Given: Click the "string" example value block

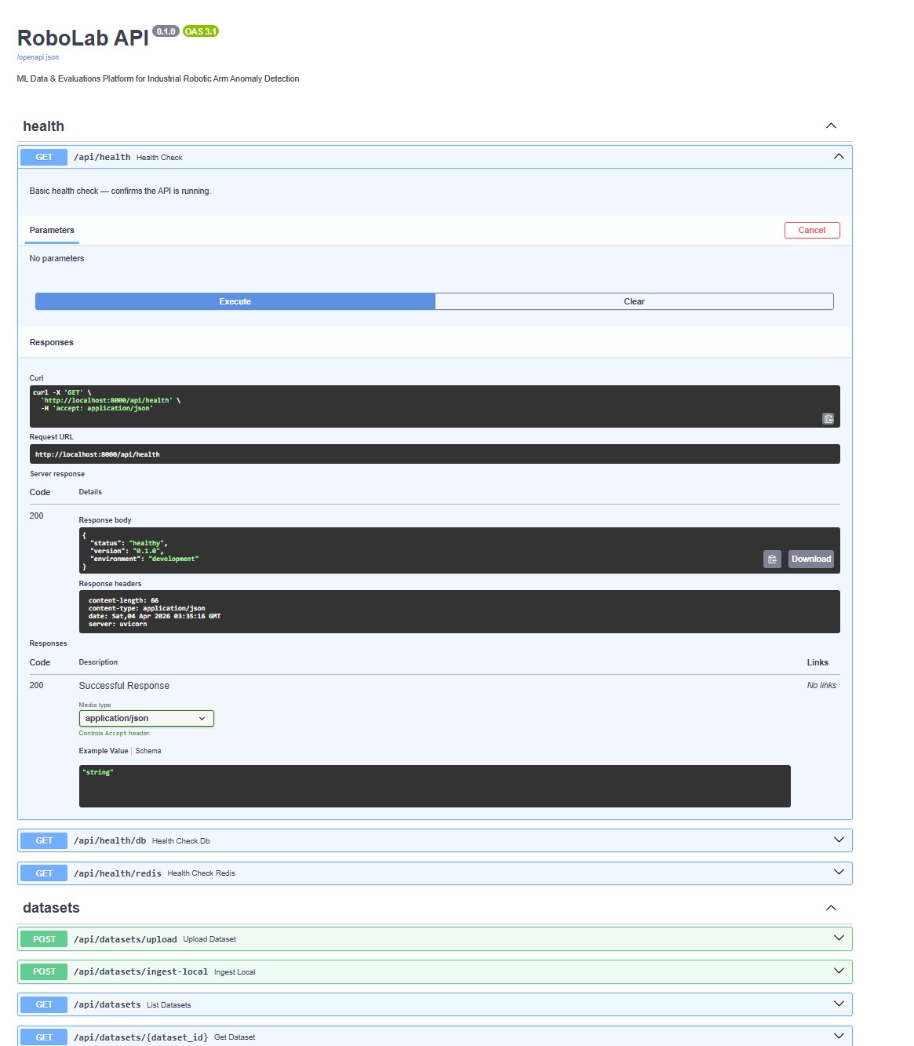Looking at the screenshot, I should pos(435,786).
